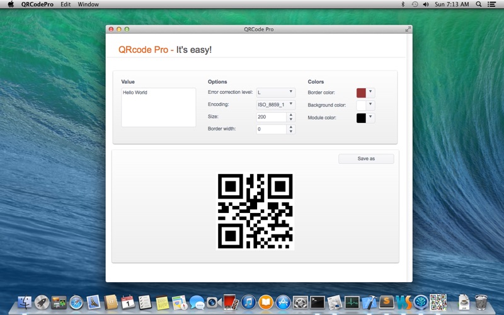The height and width of the screenshot is (315, 504).
Task: Open Photo Booth icon in dock
Action: 231,302
